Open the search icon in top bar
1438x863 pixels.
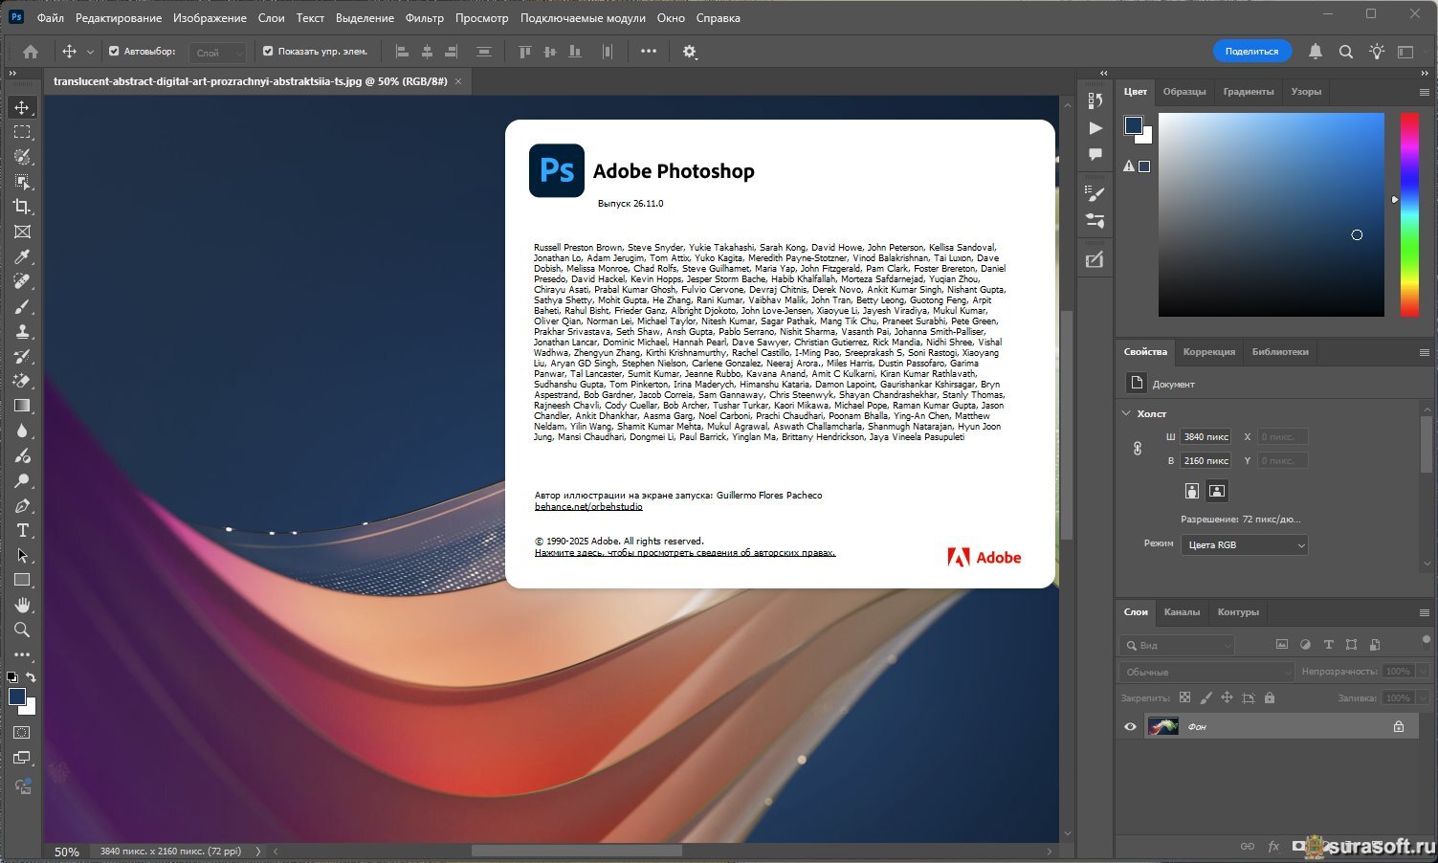1346,52
